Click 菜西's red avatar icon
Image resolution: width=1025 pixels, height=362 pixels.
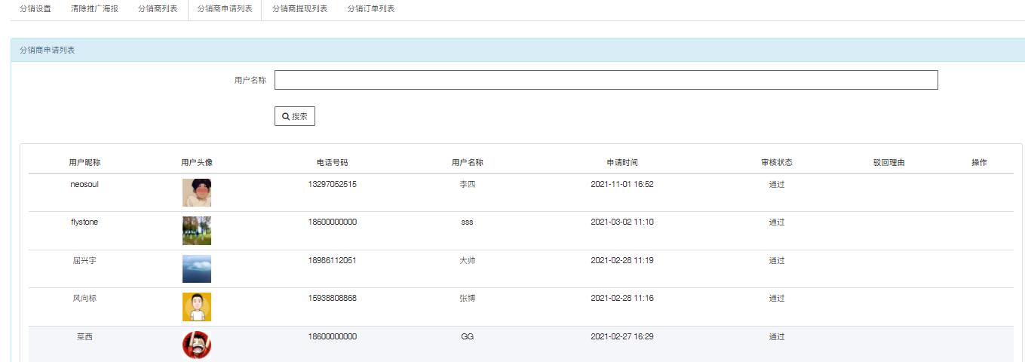[x=197, y=345]
